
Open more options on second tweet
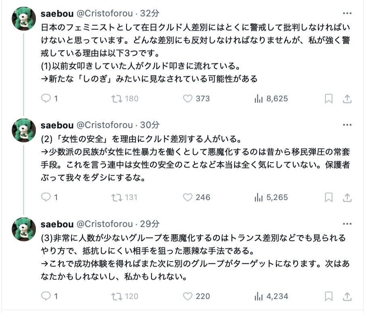click(x=346, y=125)
